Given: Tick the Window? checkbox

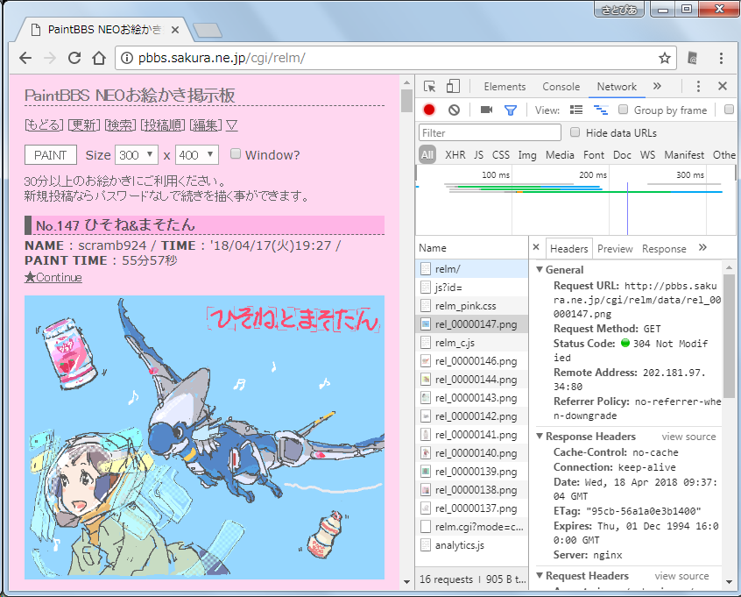Looking at the screenshot, I should click(235, 153).
